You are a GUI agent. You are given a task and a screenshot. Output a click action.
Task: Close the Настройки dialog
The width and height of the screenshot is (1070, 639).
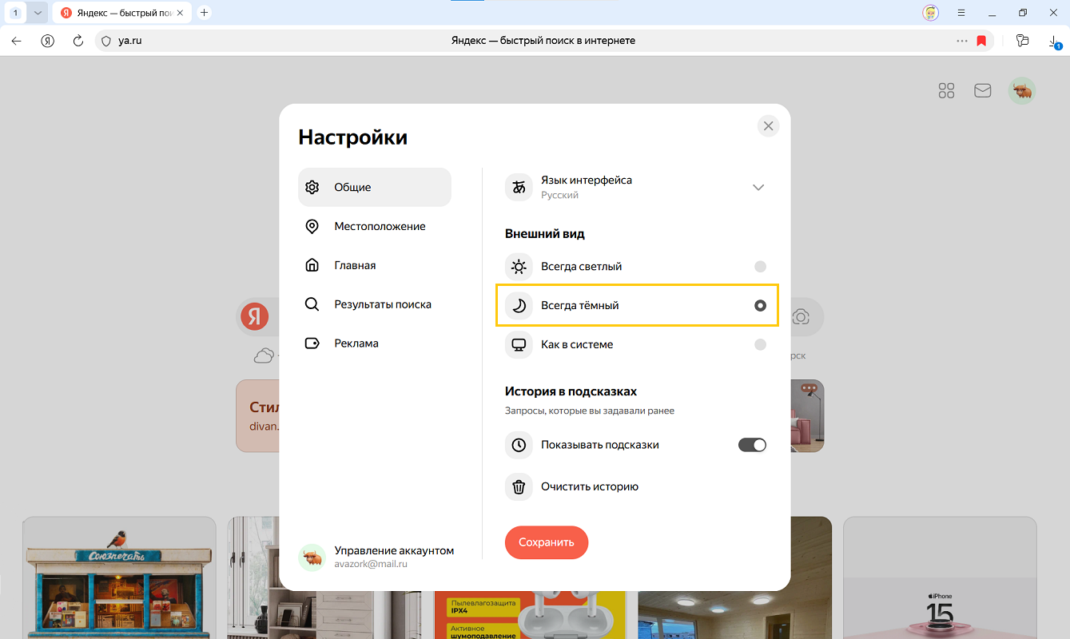768,126
